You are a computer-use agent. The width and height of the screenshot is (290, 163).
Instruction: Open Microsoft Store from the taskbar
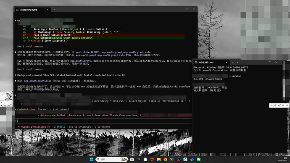tap(132, 159)
